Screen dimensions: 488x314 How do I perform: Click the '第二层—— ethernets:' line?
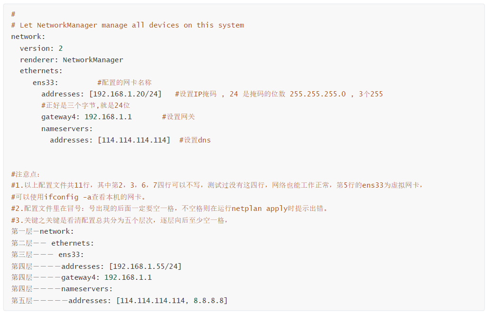(52, 243)
